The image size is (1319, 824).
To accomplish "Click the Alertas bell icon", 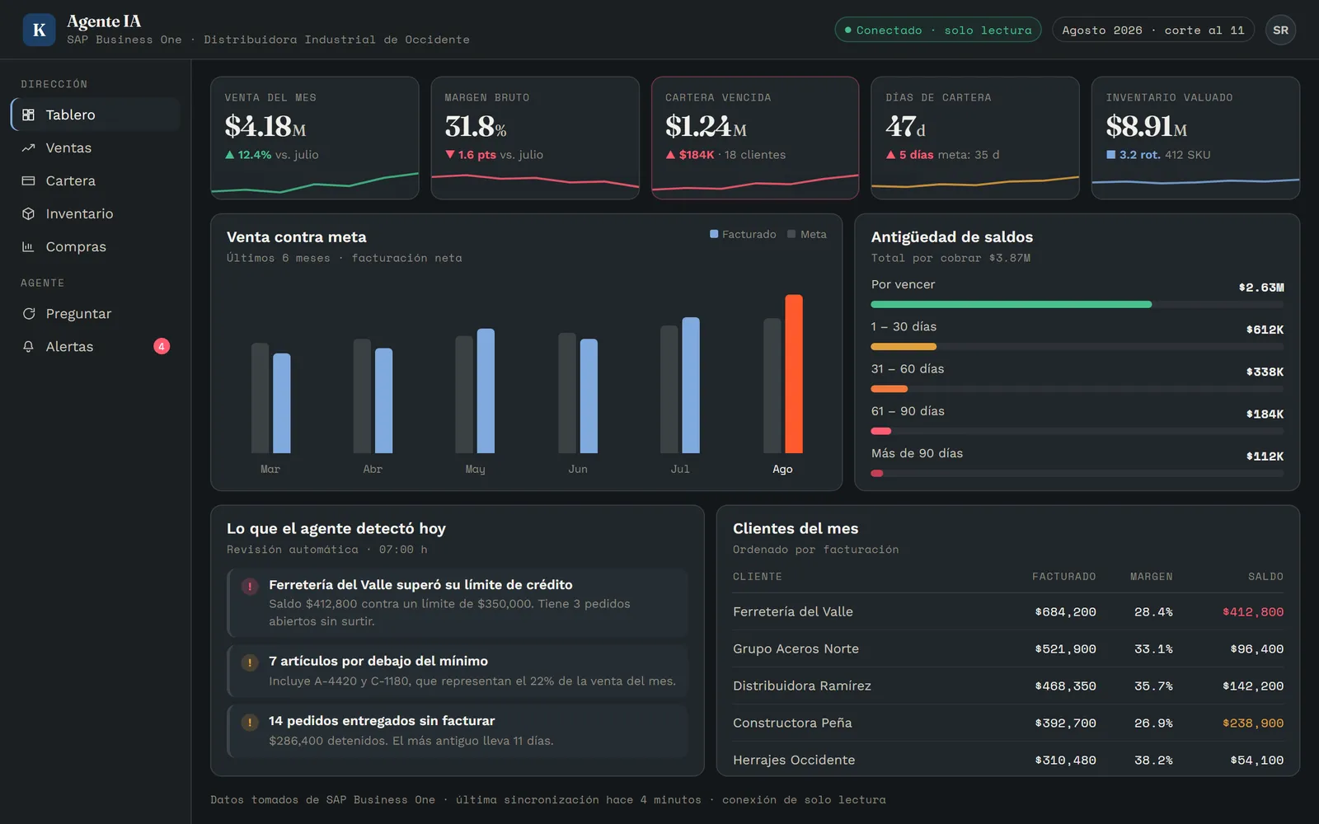I will pos(28,346).
